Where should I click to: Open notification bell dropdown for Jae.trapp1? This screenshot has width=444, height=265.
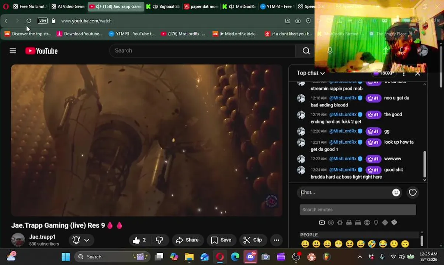pos(81,240)
